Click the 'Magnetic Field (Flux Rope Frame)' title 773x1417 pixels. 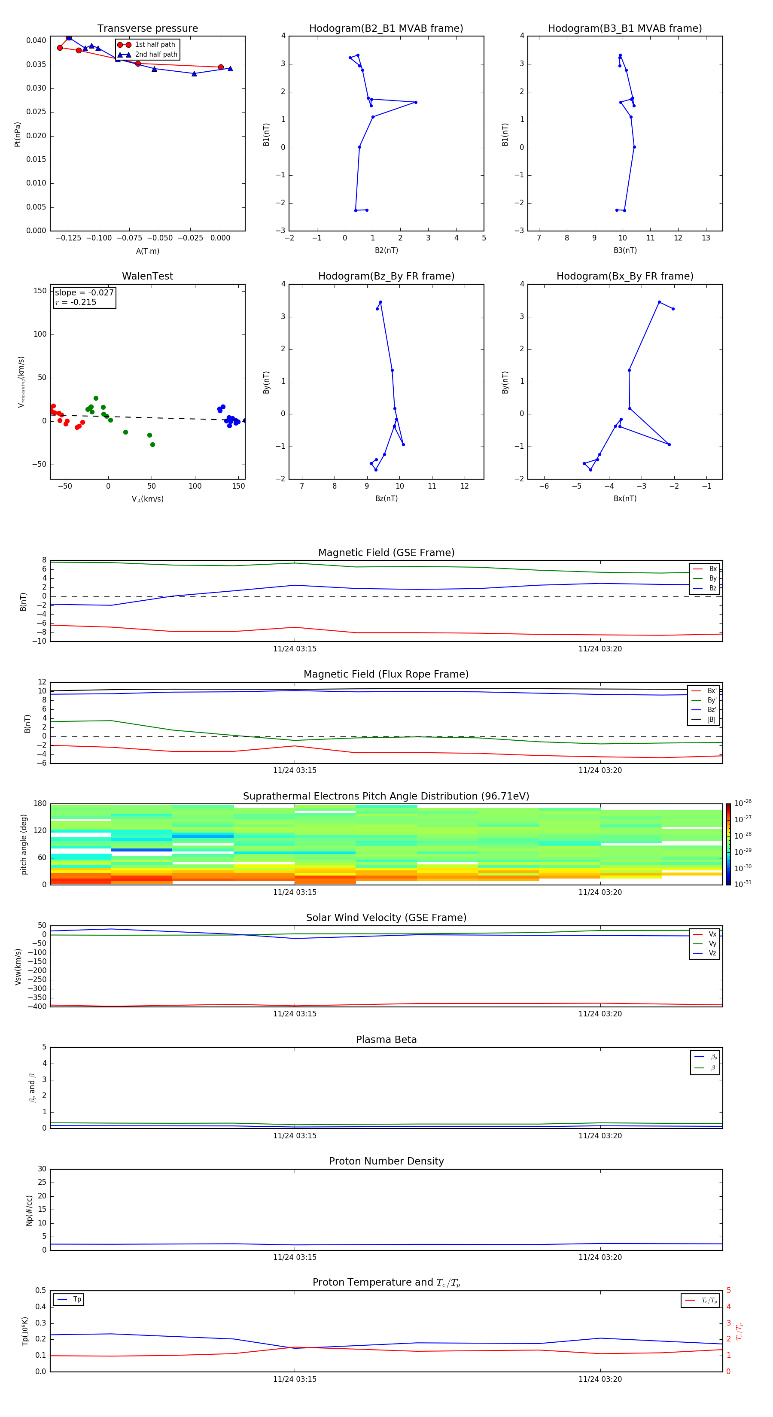tap(386, 675)
